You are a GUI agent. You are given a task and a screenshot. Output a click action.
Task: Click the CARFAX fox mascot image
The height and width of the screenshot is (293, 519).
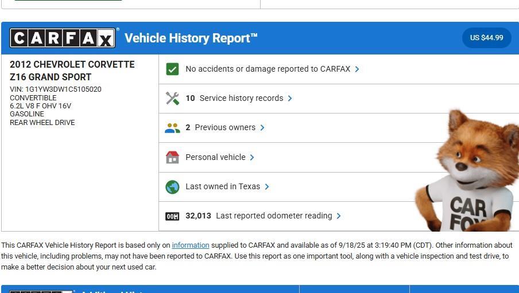click(468, 172)
